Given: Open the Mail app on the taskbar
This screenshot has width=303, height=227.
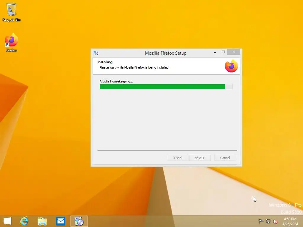Looking at the screenshot, I should [x=60, y=221].
